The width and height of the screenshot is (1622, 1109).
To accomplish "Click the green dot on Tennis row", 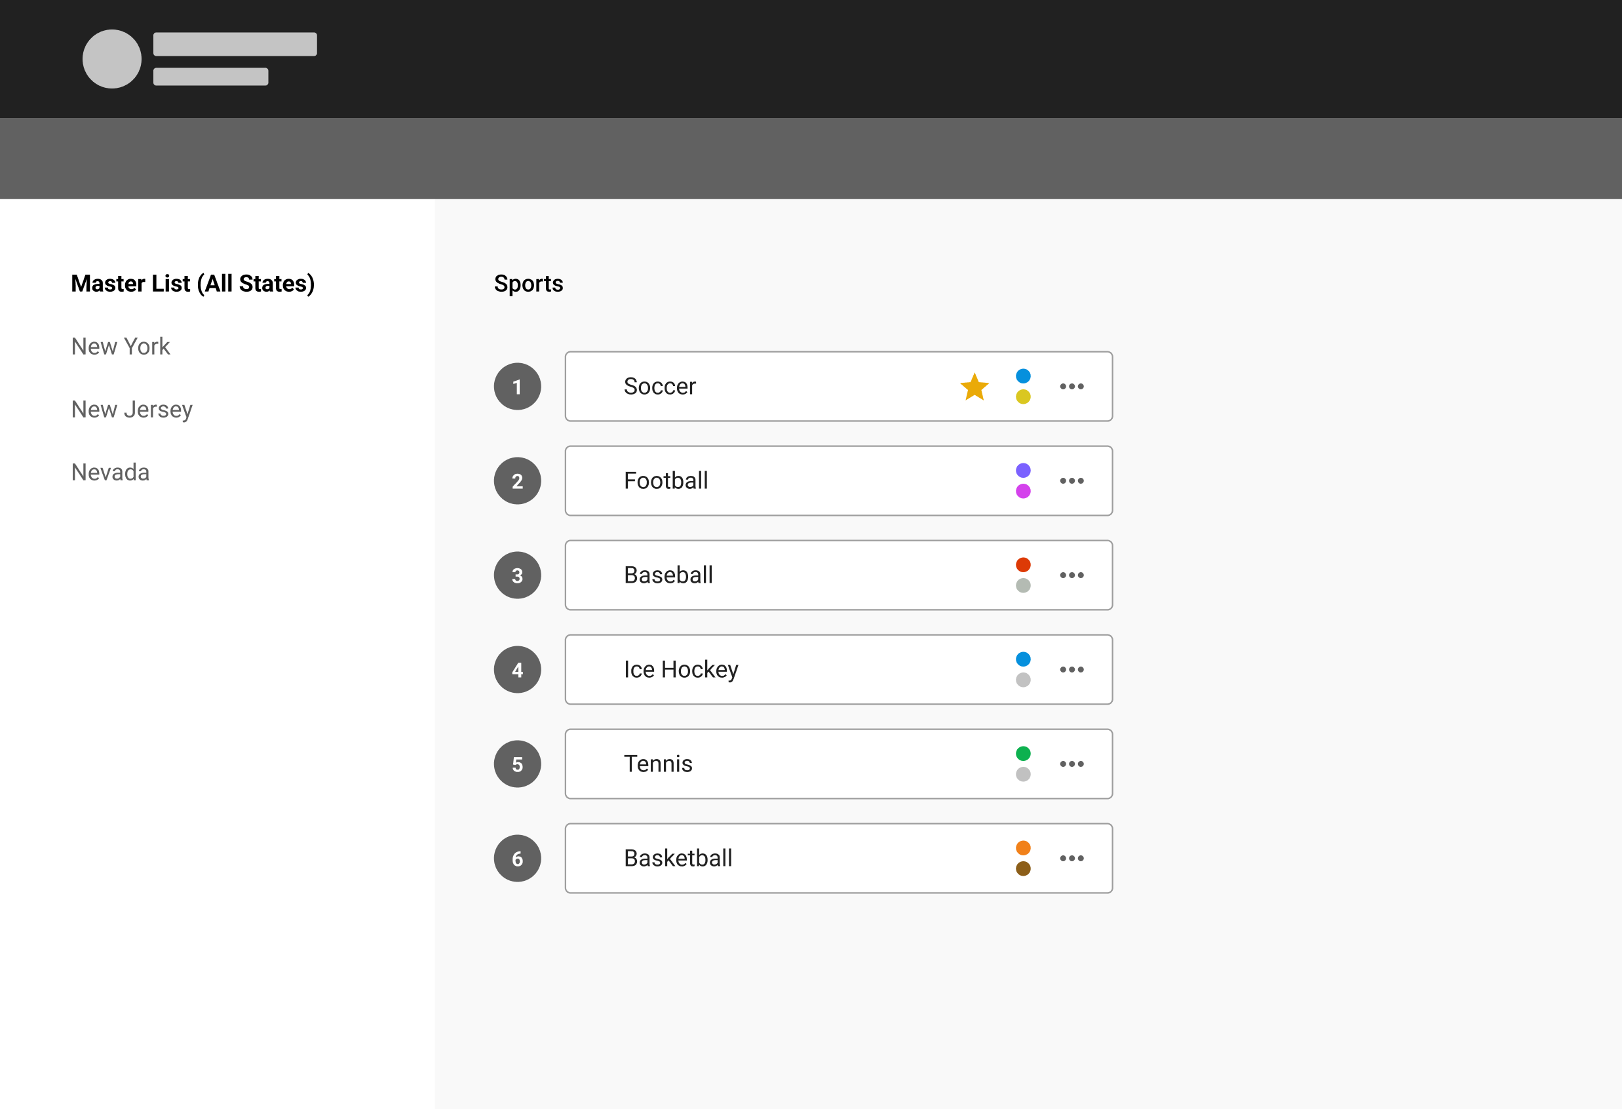I will [x=1023, y=753].
